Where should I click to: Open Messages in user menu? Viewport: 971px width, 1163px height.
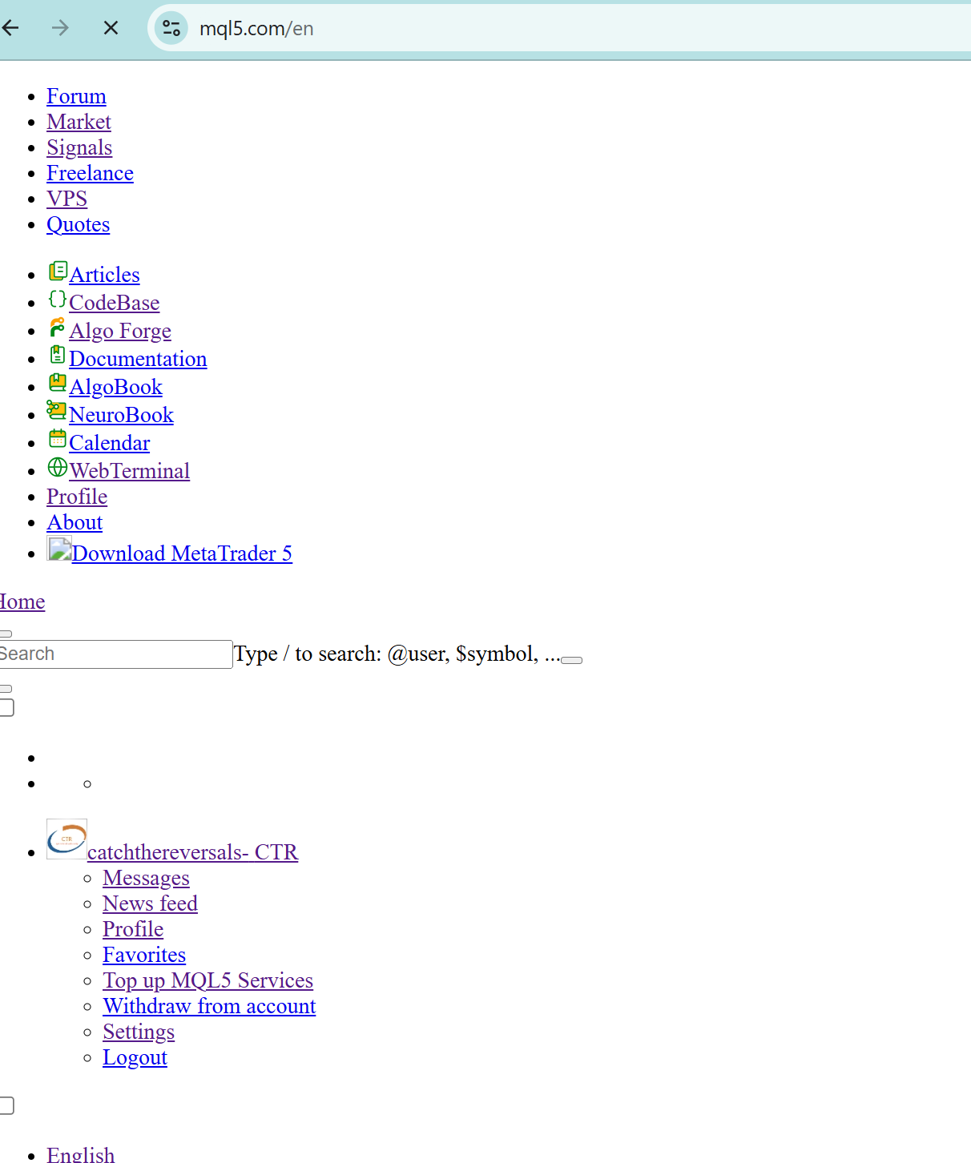point(146,878)
